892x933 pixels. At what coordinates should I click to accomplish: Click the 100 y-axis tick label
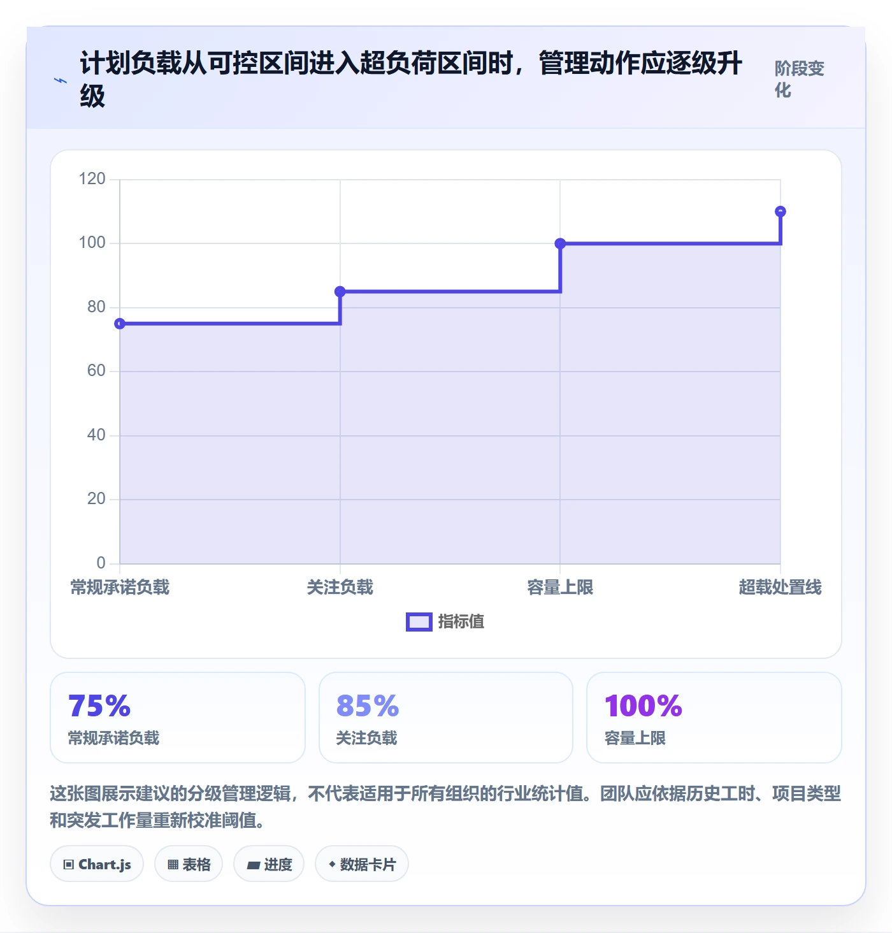(92, 243)
